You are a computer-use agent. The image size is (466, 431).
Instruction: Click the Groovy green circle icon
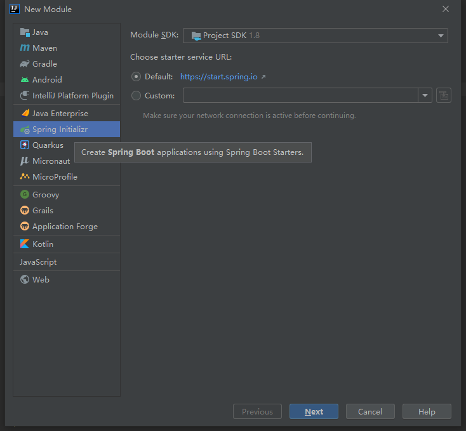coord(25,195)
